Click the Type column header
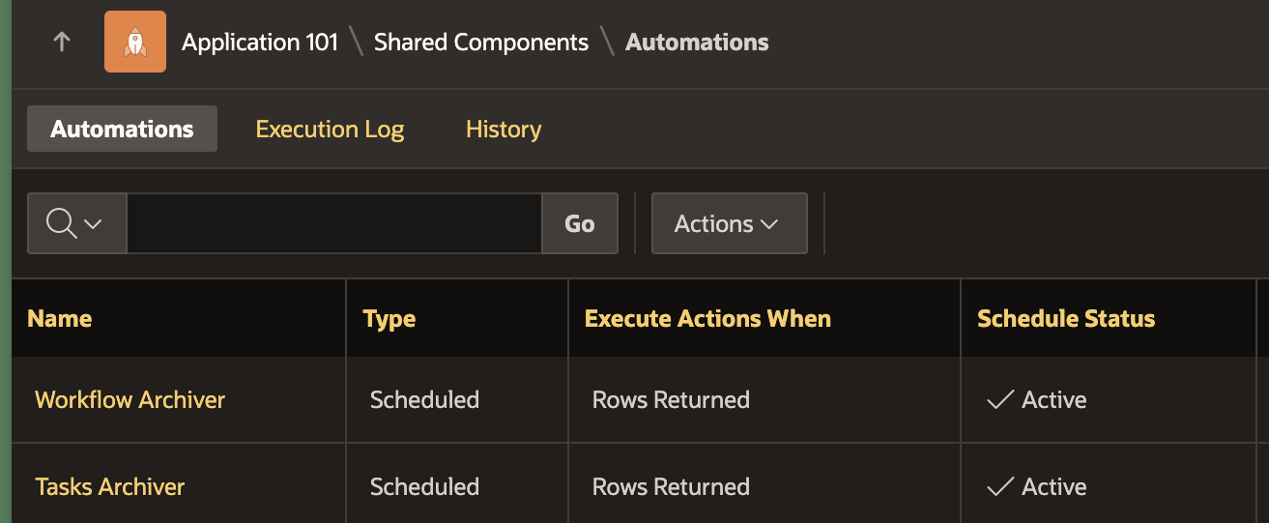This screenshot has width=1269, height=523. point(389,319)
